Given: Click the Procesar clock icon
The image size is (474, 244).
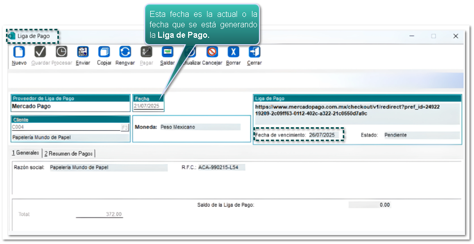Looking at the screenshot, I should (61, 52).
